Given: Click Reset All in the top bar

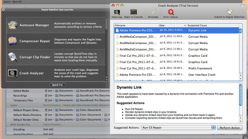Looking at the screenshot, I should pyautogui.click(x=17, y=2).
